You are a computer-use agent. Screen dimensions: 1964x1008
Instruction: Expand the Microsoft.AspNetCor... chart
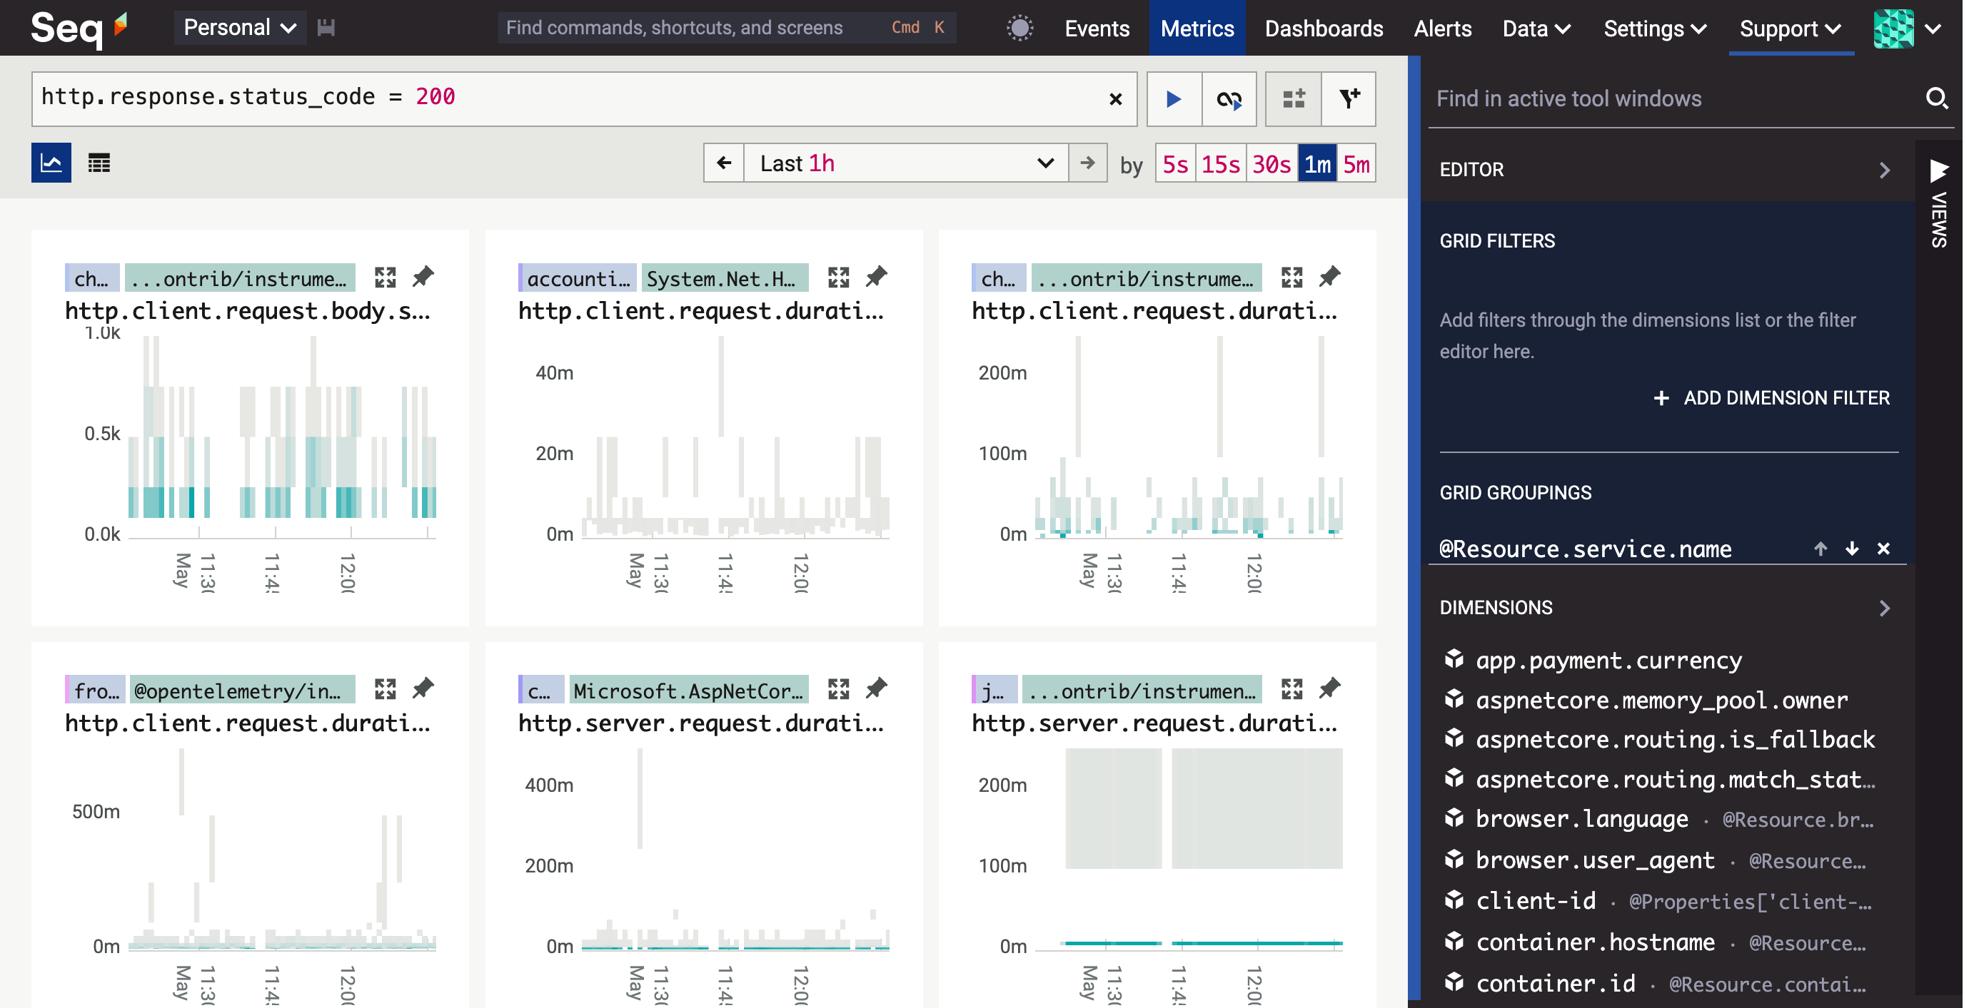(x=839, y=690)
